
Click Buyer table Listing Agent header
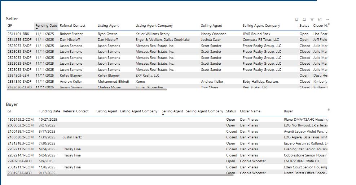click(x=107, y=111)
